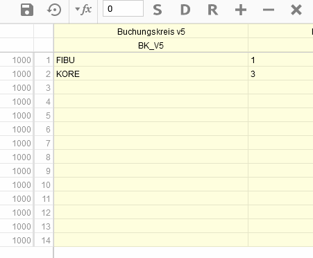Viewport: 313px width, 258px height.
Task: Click row number 5 header
Action: click(44, 115)
